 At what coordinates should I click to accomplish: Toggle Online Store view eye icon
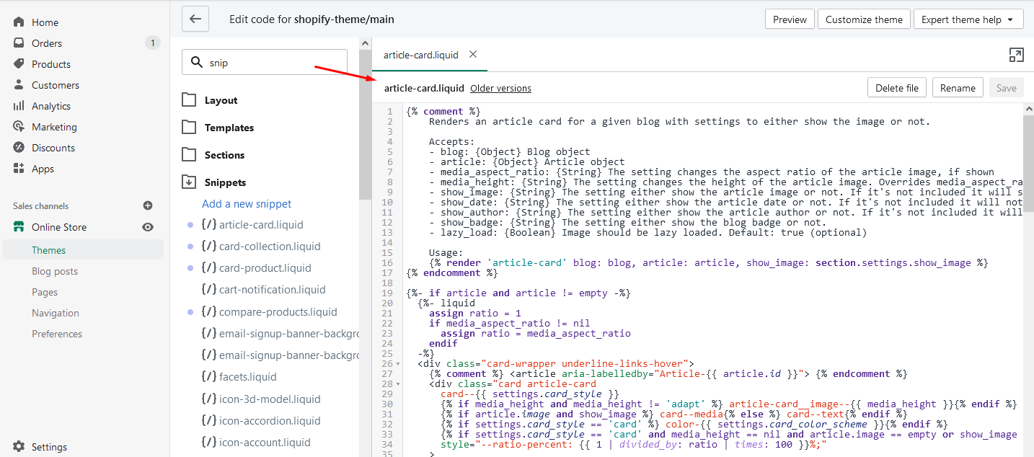[148, 227]
